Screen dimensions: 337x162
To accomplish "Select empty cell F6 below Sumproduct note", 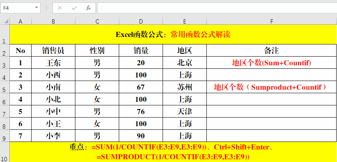I will click(x=271, y=99).
